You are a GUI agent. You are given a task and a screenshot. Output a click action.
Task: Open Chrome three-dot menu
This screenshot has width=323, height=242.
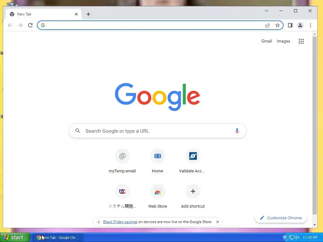tap(310, 25)
